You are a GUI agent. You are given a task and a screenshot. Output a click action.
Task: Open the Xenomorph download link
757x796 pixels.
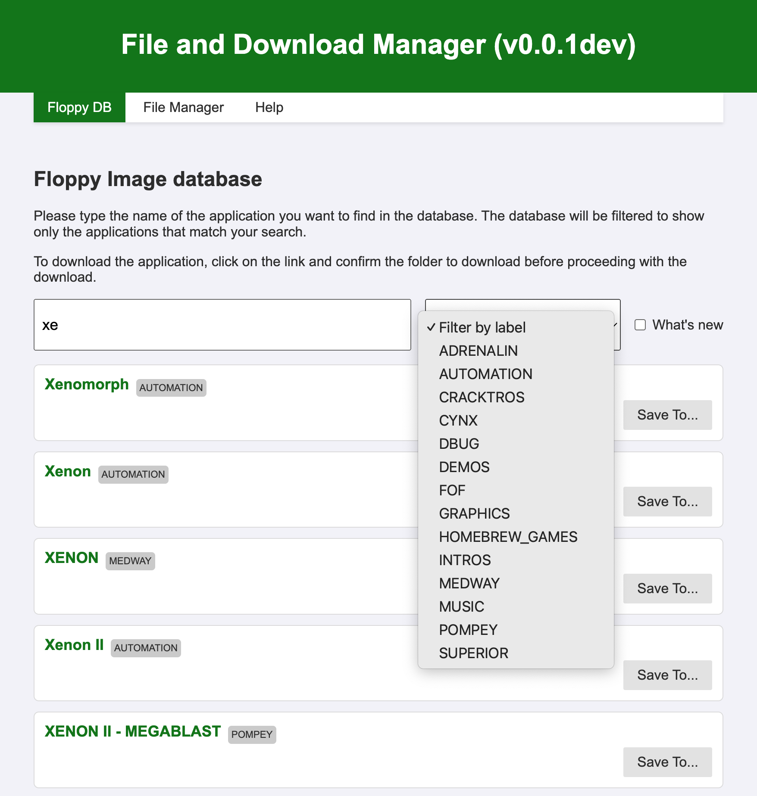[87, 384]
